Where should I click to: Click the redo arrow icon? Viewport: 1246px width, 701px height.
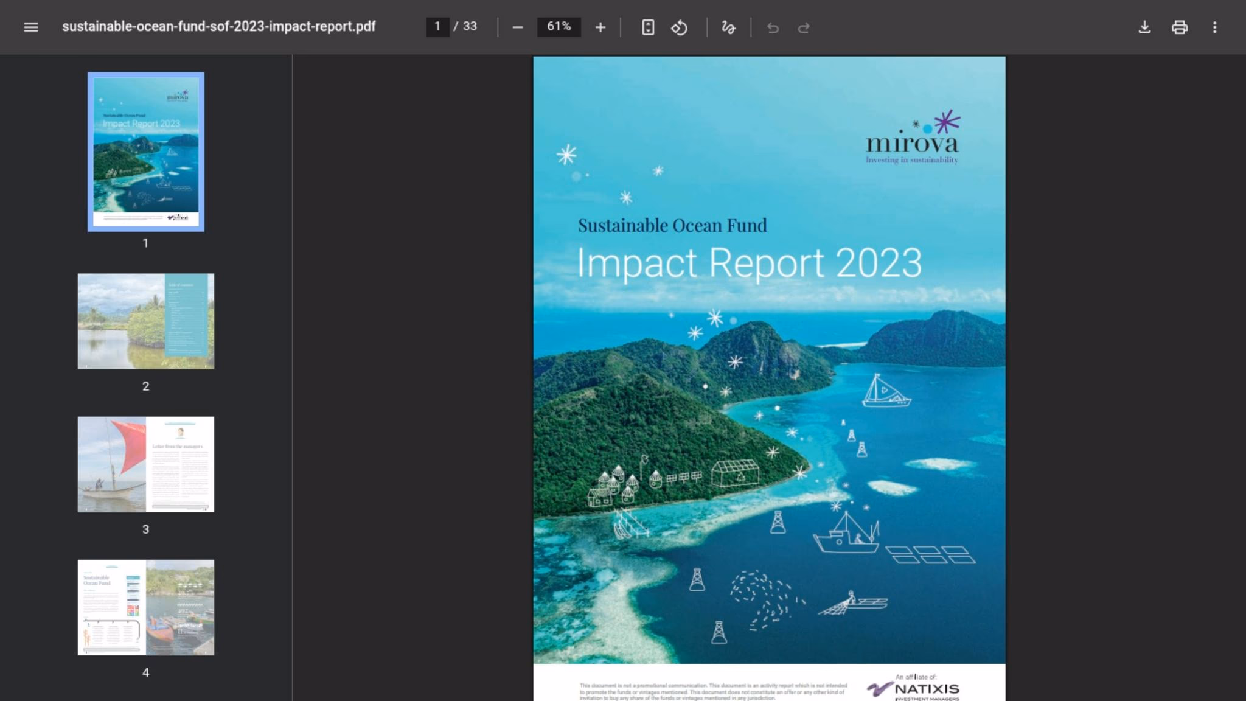pos(804,27)
